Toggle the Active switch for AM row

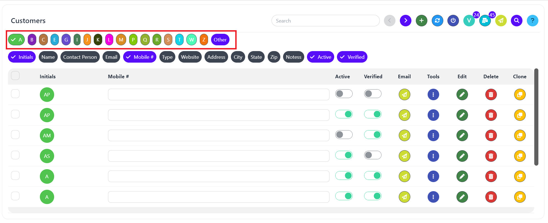point(344,135)
